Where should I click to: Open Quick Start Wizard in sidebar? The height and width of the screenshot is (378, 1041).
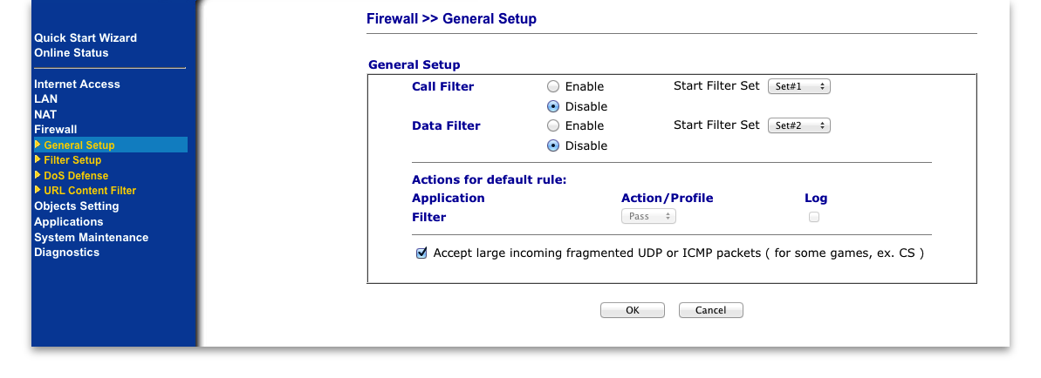[x=86, y=37]
